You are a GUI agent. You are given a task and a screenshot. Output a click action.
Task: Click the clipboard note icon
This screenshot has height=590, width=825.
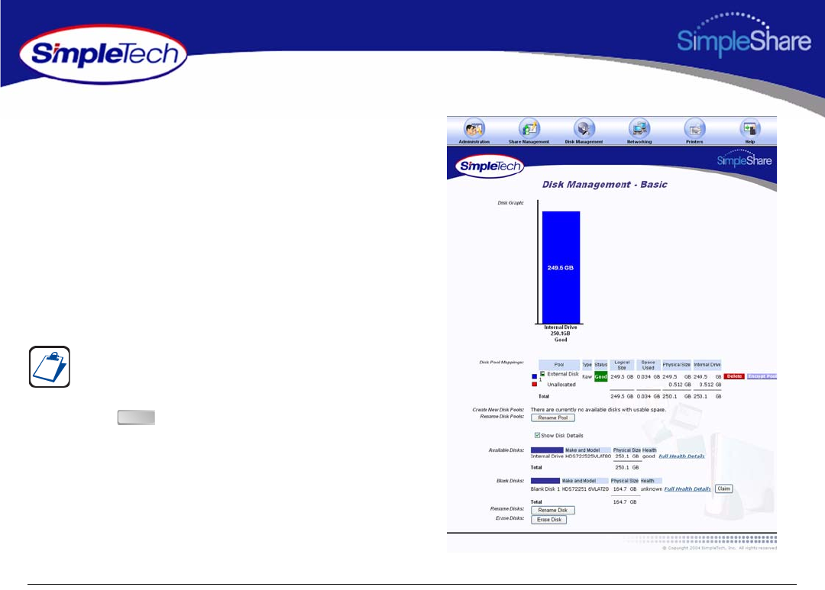(50, 366)
